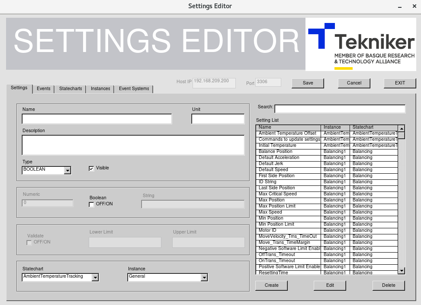421x305 pixels.
Task: Select the 'Commands to update settings' row
Action: pos(327,140)
